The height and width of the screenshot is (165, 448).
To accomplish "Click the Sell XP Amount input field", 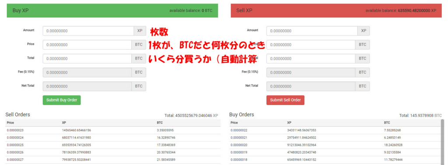I will coord(312,31).
